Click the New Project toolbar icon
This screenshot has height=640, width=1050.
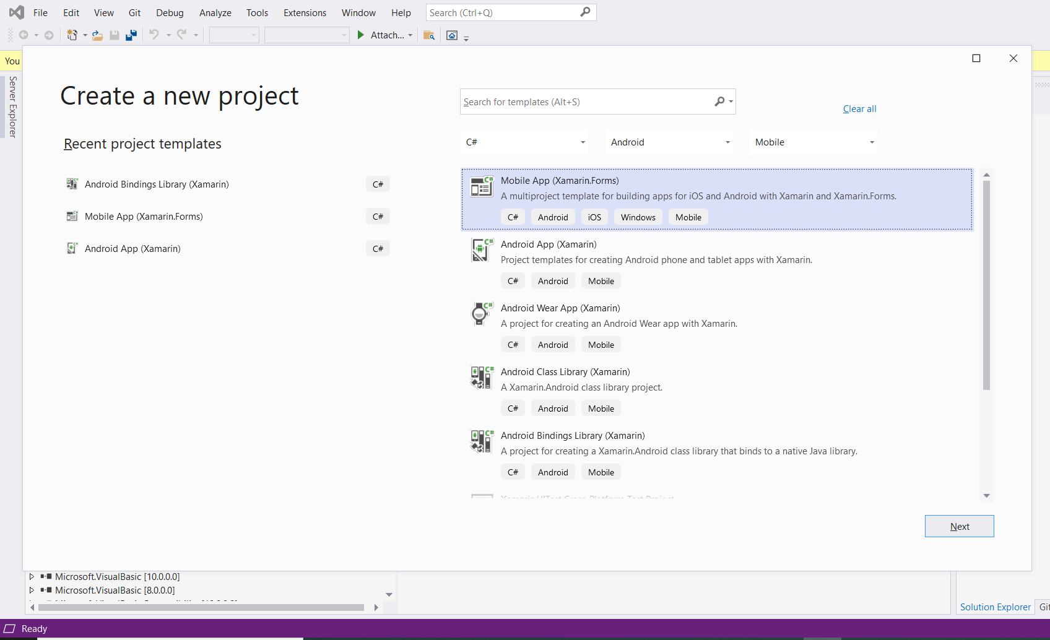(x=72, y=35)
